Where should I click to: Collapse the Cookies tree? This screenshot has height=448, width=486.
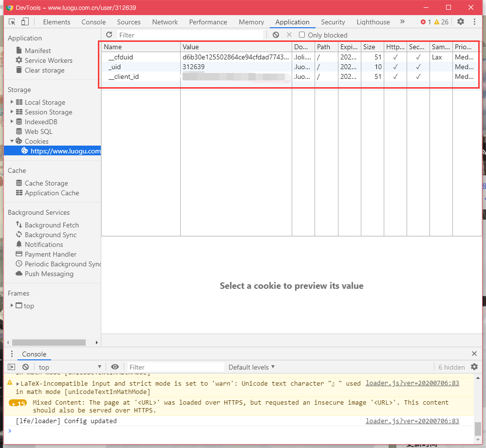click(12, 141)
